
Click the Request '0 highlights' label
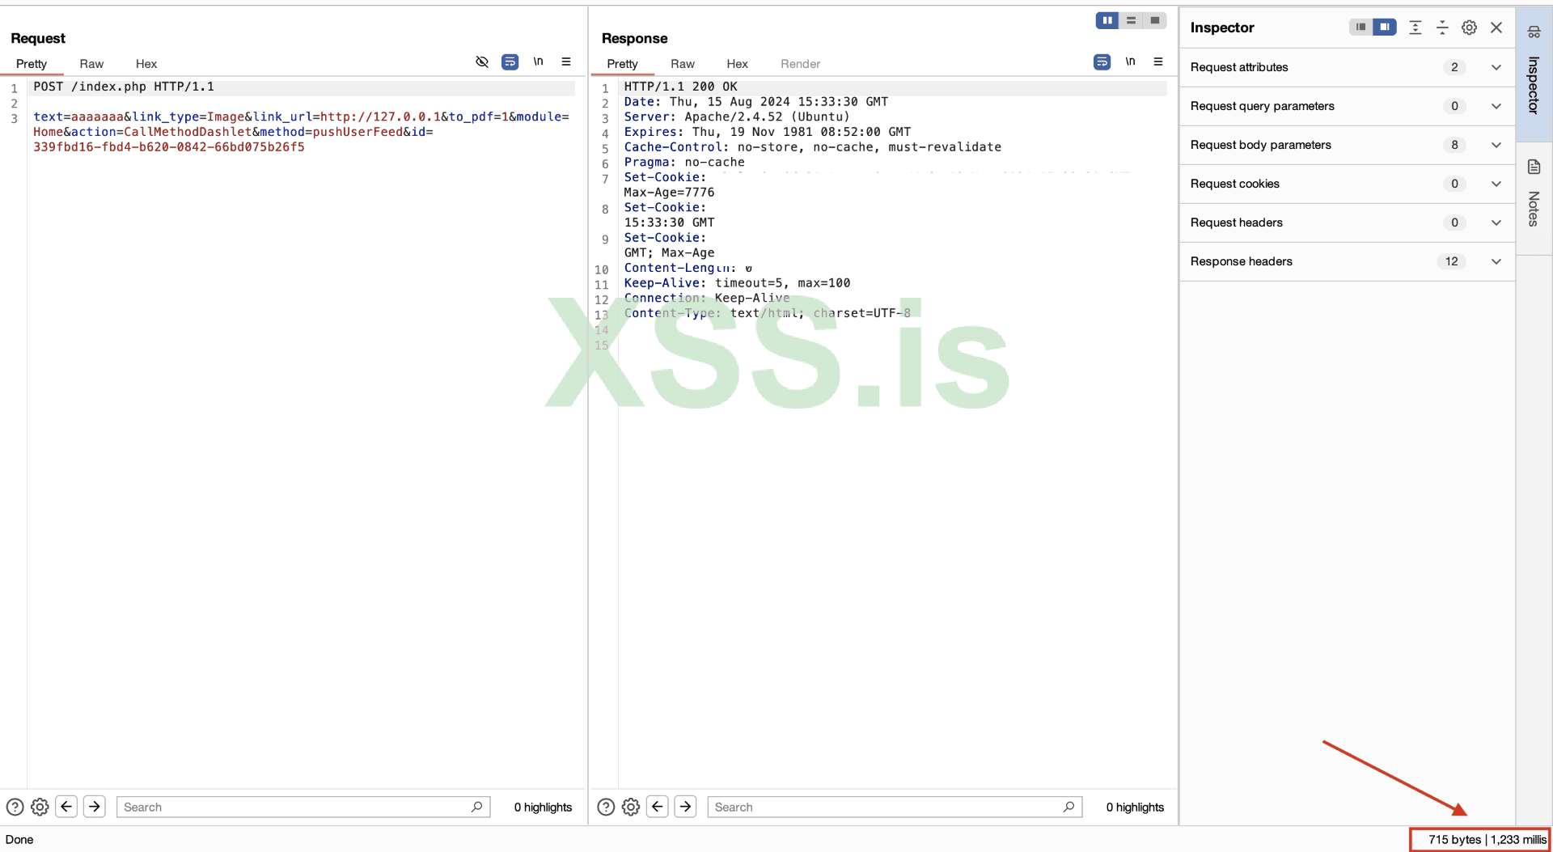[x=543, y=807]
